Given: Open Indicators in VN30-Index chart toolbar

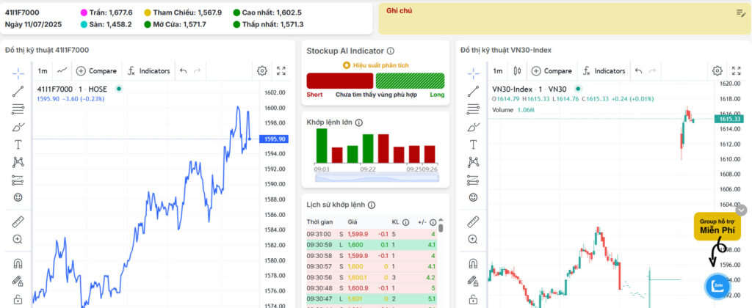Looking at the screenshot, I should [x=604, y=71].
